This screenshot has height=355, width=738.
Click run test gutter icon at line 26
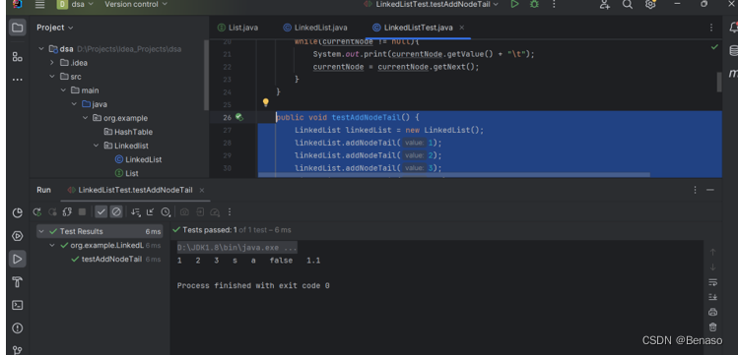click(x=239, y=117)
